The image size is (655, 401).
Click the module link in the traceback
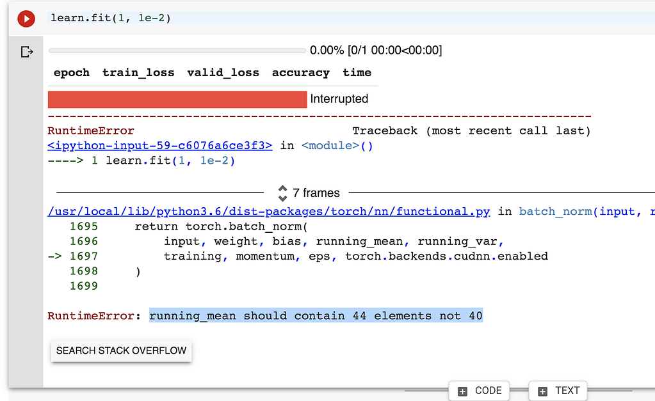330,145
